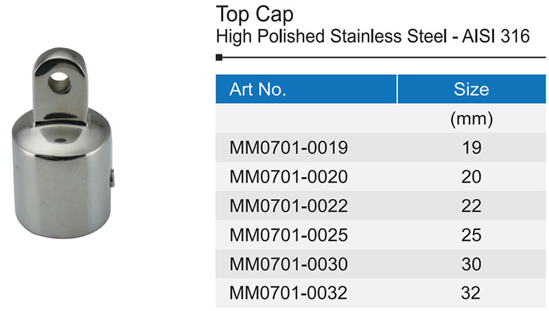The height and width of the screenshot is (311, 549).
Task: Select the size value 30
Action: pyautogui.click(x=471, y=264)
